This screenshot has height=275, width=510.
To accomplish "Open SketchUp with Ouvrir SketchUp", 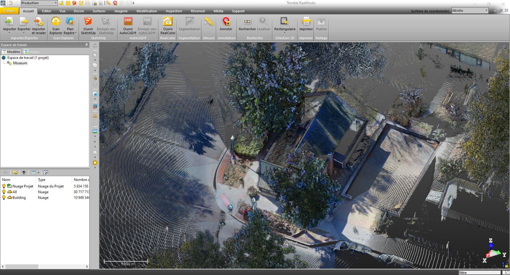I will click(x=88, y=22).
